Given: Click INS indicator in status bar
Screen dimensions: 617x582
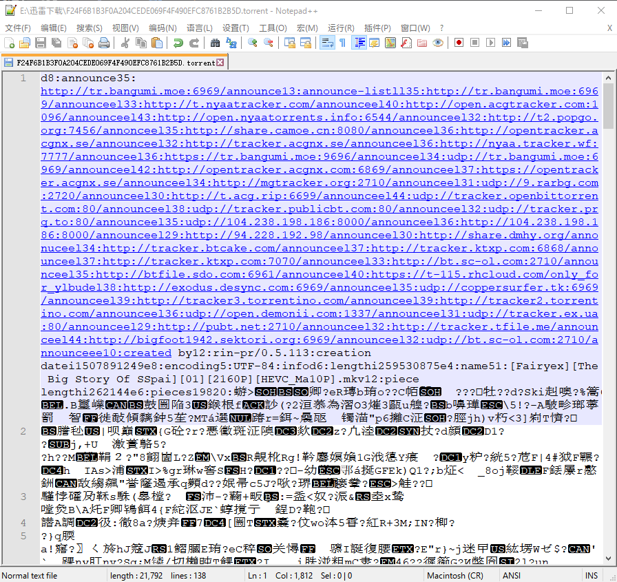Looking at the screenshot, I should (592, 575).
